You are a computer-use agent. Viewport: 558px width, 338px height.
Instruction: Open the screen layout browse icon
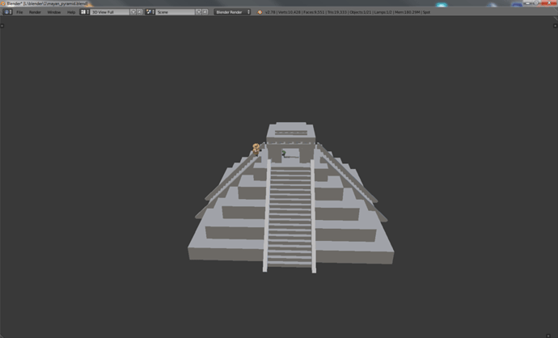click(x=84, y=12)
